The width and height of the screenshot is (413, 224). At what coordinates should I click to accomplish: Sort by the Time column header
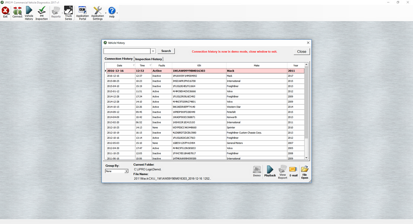point(144,66)
